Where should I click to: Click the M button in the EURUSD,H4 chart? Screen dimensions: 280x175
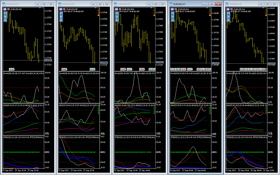coord(228,17)
